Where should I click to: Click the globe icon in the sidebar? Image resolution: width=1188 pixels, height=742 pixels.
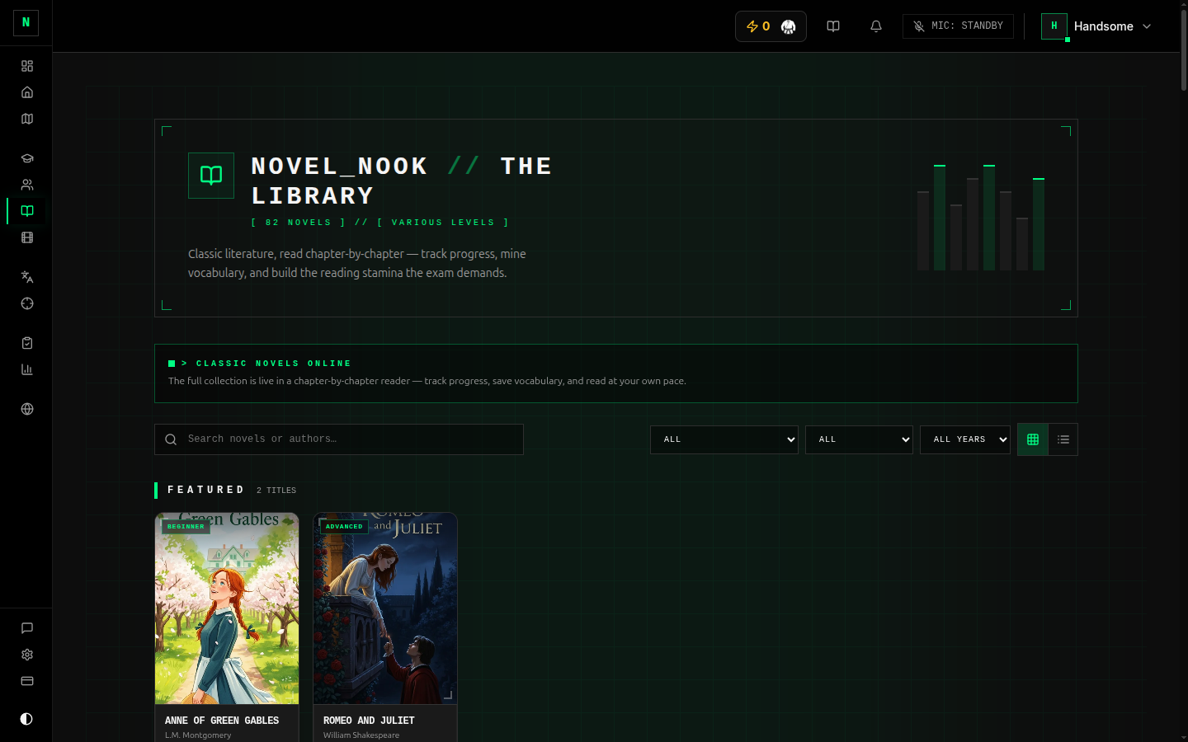27,409
